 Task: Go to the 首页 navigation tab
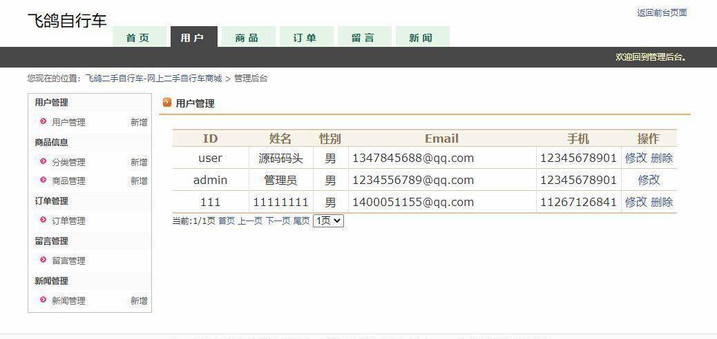[138, 38]
